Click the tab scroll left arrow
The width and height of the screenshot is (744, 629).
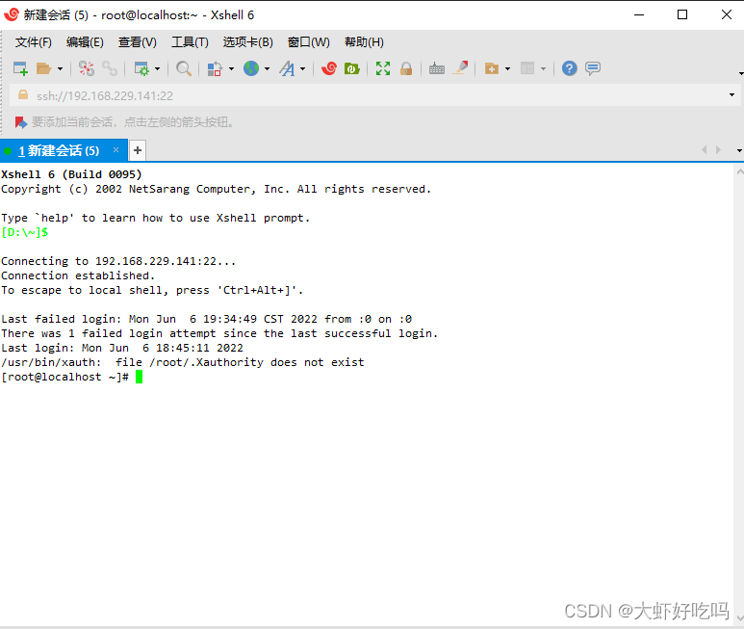click(705, 150)
